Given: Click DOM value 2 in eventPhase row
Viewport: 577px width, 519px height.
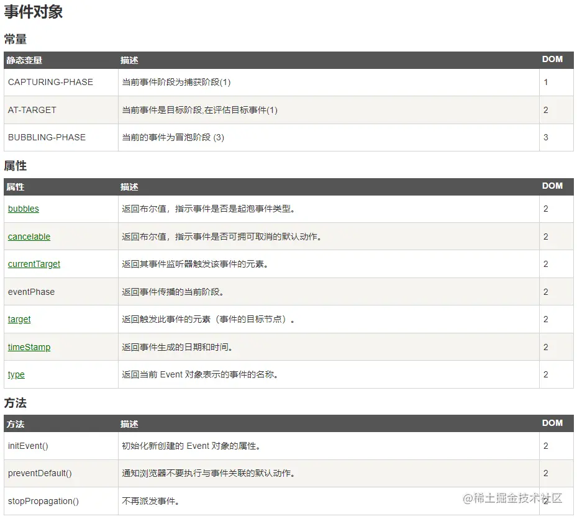Looking at the screenshot, I should coord(546,292).
